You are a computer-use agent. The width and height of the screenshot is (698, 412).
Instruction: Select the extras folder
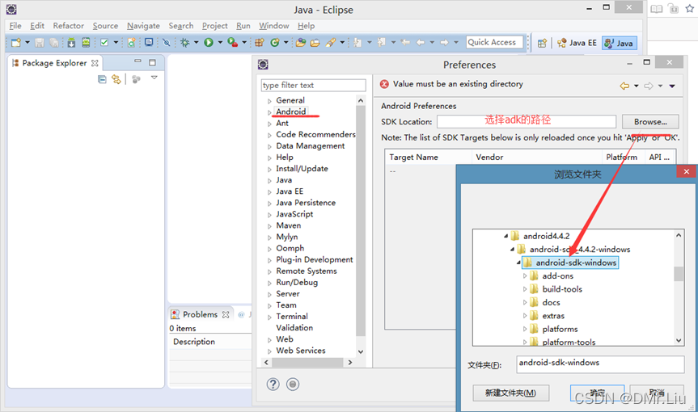point(553,316)
